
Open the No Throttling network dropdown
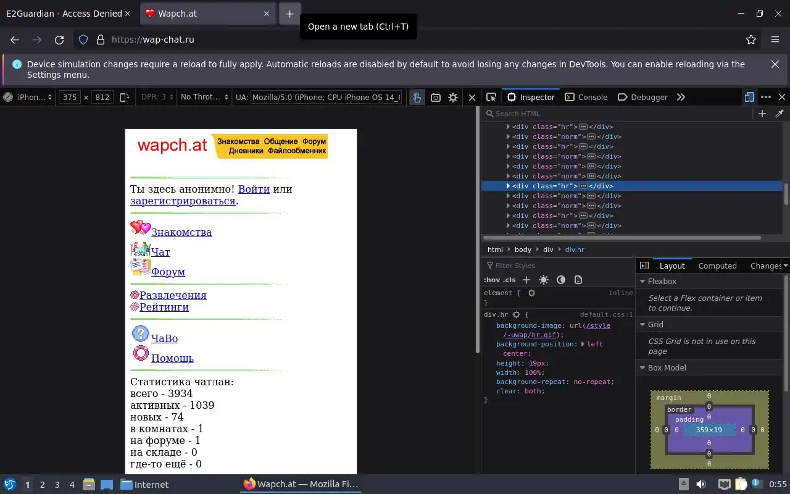[204, 97]
